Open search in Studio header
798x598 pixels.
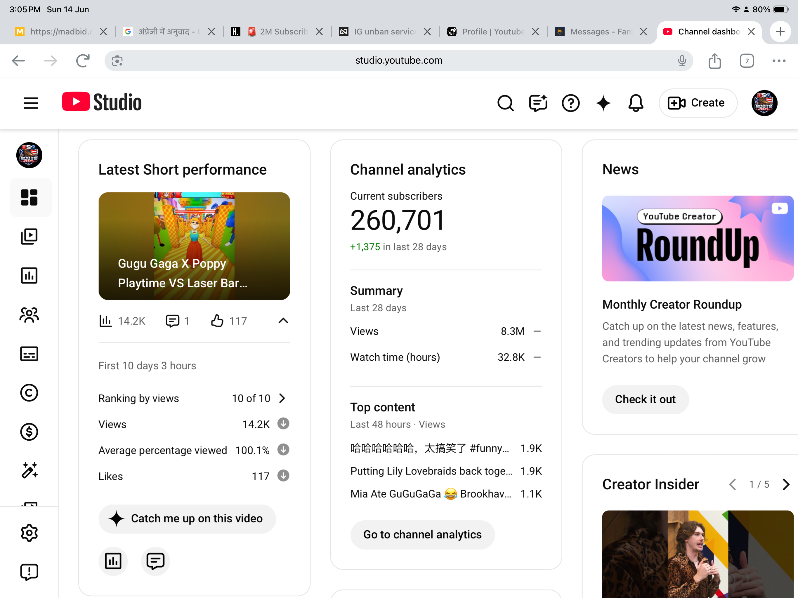pos(505,103)
